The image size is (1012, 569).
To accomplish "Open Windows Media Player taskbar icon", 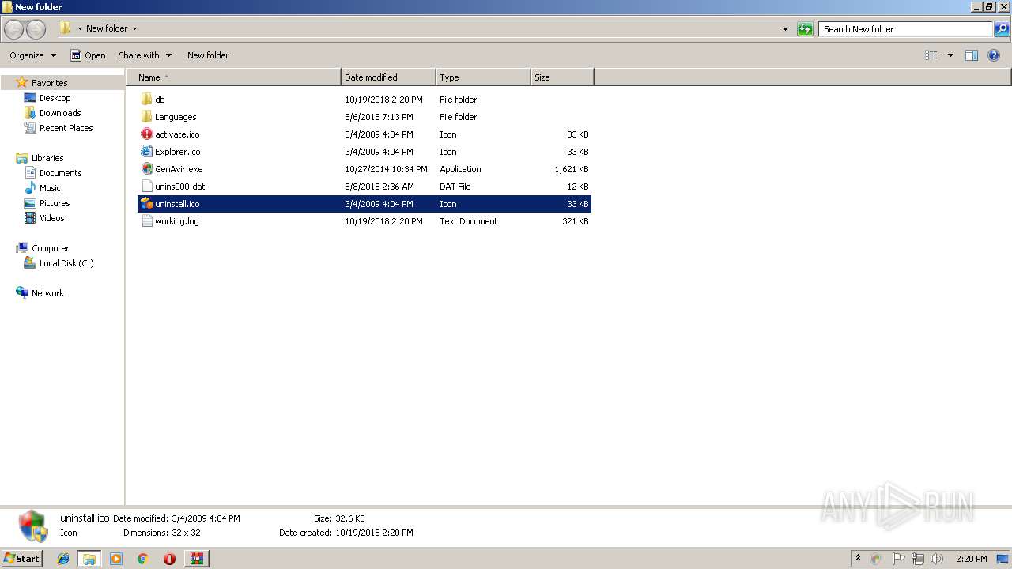I will point(116,559).
